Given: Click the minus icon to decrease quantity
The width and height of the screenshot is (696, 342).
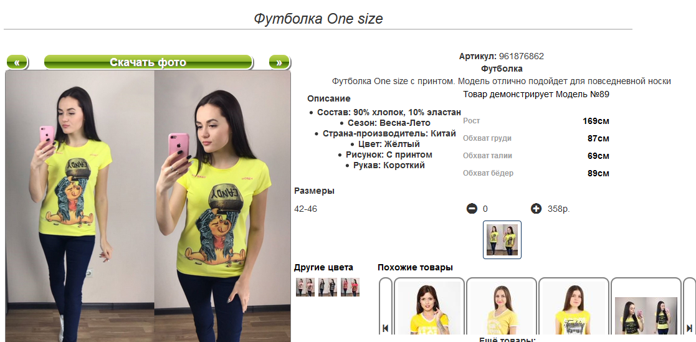Looking at the screenshot, I should click(x=472, y=208).
